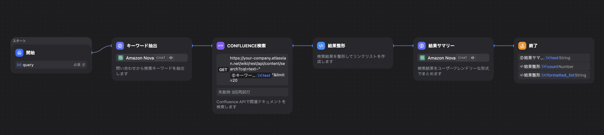Select the query variable row in 開始 node
The width and height of the screenshot is (604, 135).
point(51,65)
